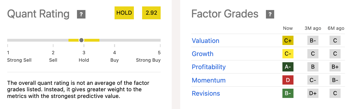Open the Valuation factor link
The height and width of the screenshot is (109, 346).
point(205,41)
